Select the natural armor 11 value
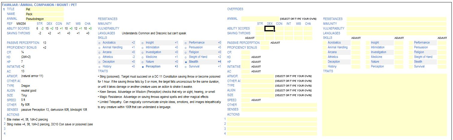This screenshot has width=453, height=140. click(32, 76)
